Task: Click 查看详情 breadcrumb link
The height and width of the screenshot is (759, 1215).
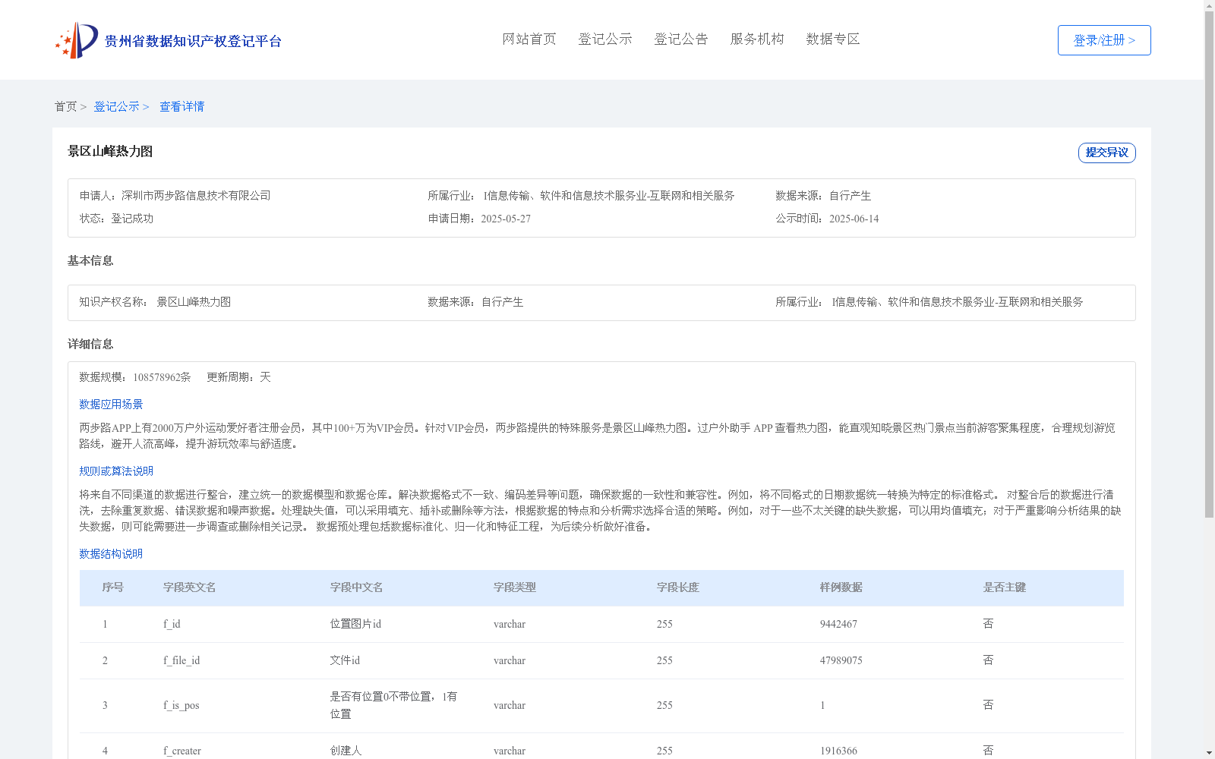Action: [x=181, y=107]
